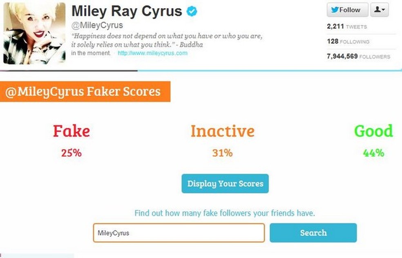Click the search field containing MileyCyrus
This screenshot has height=258, width=402.
[x=179, y=233]
